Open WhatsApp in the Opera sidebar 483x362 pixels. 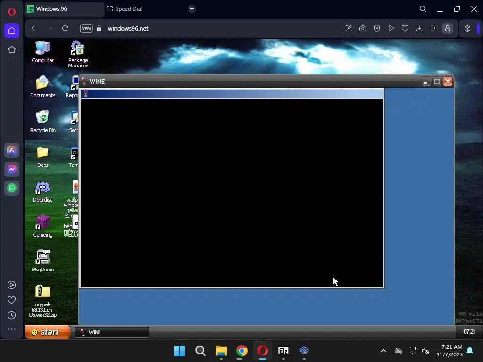[x=12, y=188]
